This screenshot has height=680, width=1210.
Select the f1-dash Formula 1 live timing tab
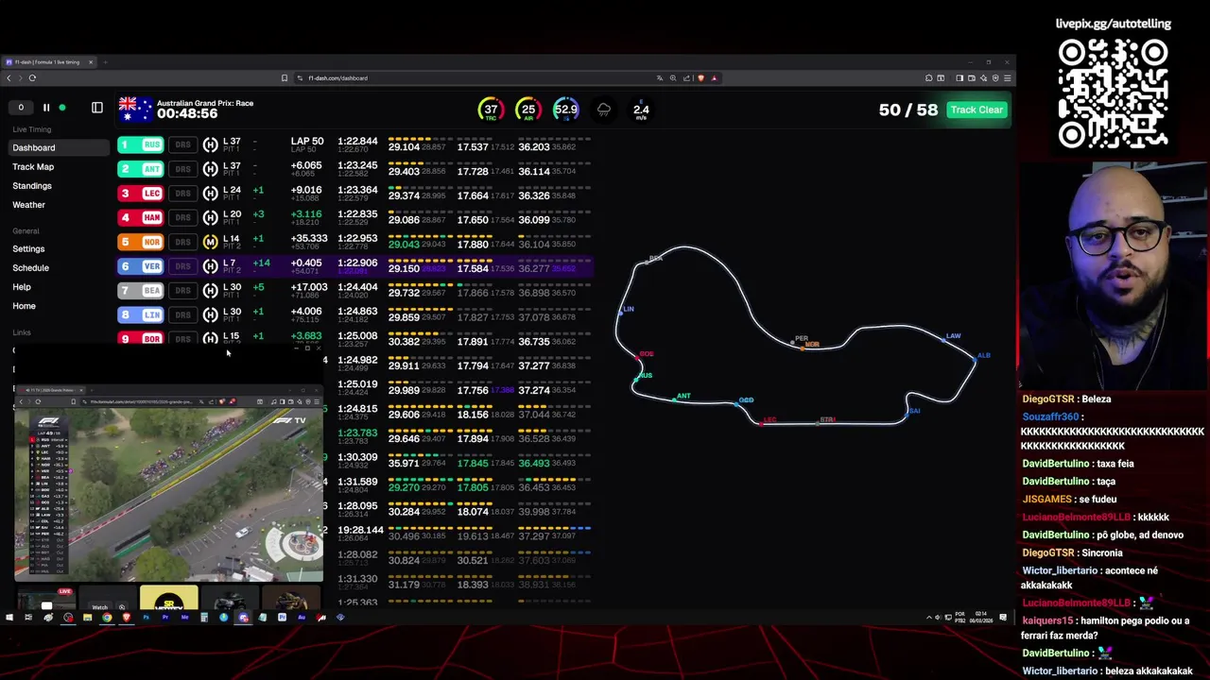coord(47,62)
